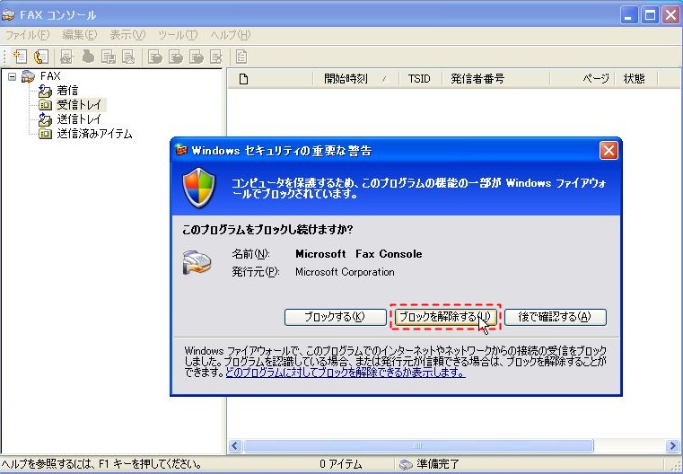Image resolution: width=683 pixels, height=474 pixels.
Task: Click the ブロックする(K) button
Action: [x=336, y=317]
